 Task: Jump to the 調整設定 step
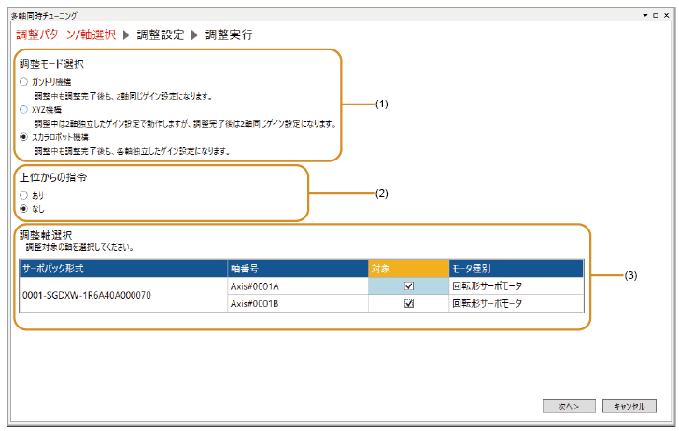point(160,35)
